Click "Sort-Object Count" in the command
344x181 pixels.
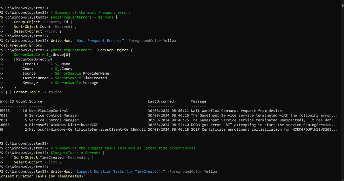pos(32,27)
